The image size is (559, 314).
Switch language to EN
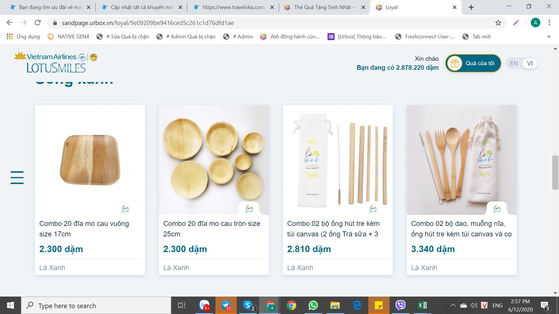pyautogui.click(x=514, y=63)
